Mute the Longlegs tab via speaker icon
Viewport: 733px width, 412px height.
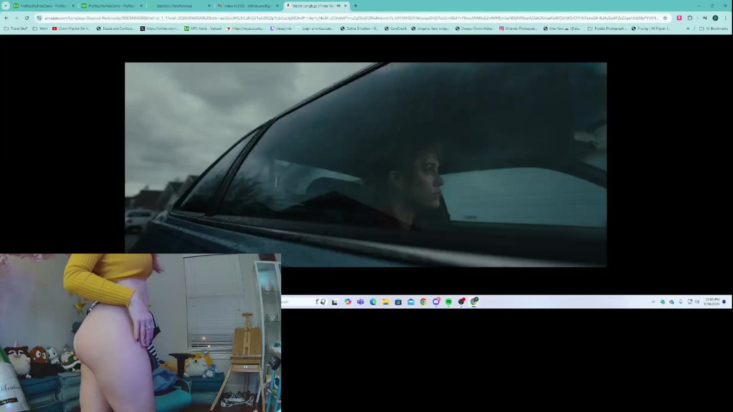[x=338, y=6]
